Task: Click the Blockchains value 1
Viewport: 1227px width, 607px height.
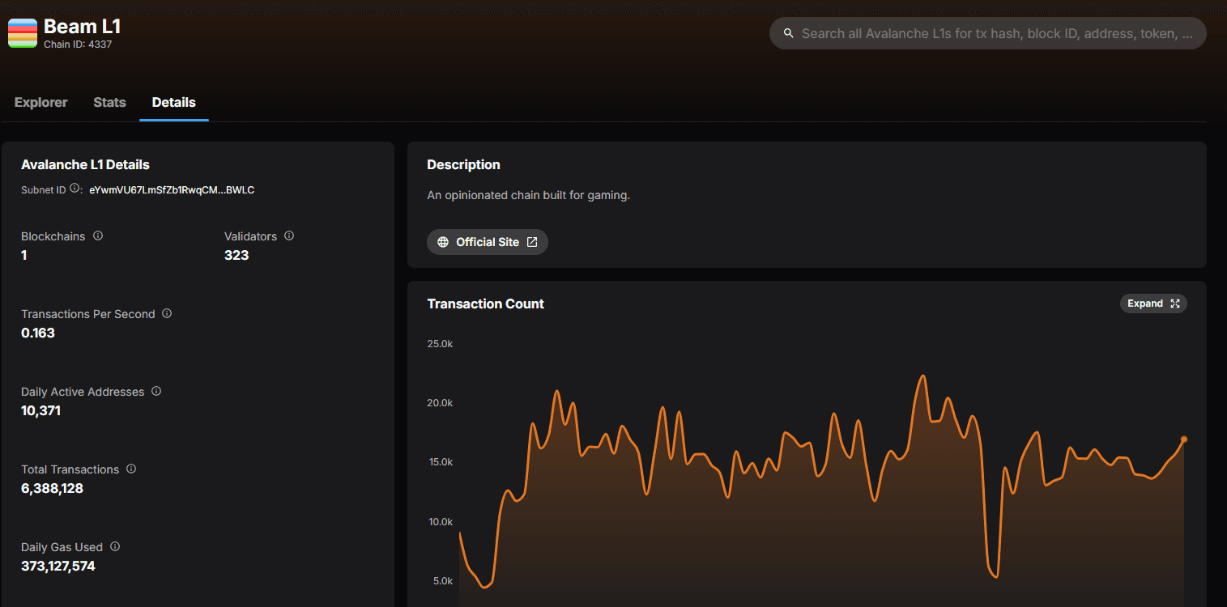Action: tap(24, 256)
